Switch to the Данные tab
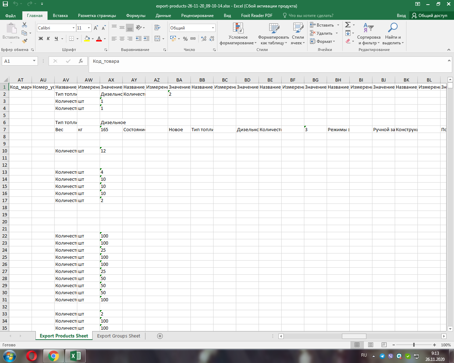Viewport: 454px width, 363px height. (163, 16)
